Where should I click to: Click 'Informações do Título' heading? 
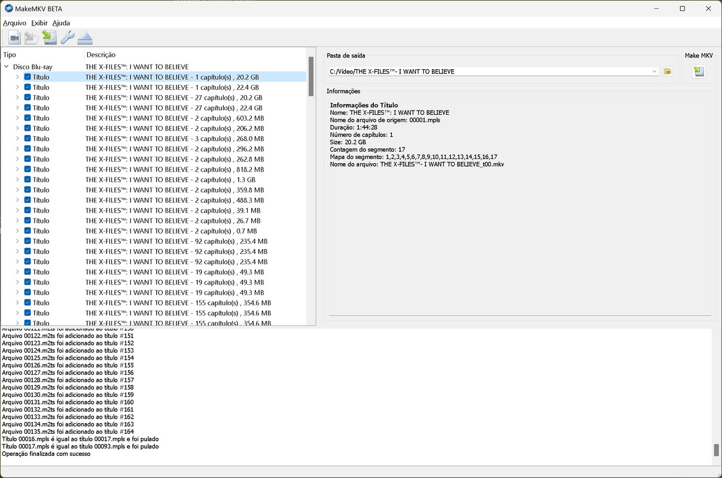click(x=364, y=105)
